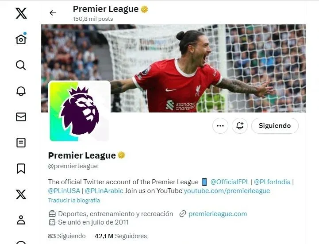The width and height of the screenshot is (319, 244).
Task: Open the Premium X icon in sidebar
Action: (21, 194)
